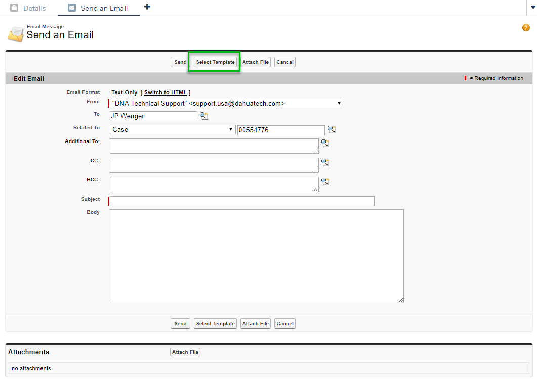Click Attach File in Attachments section

coord(185,352)
